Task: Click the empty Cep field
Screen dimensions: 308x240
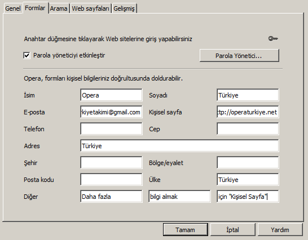Action: (x=248, y=129)
